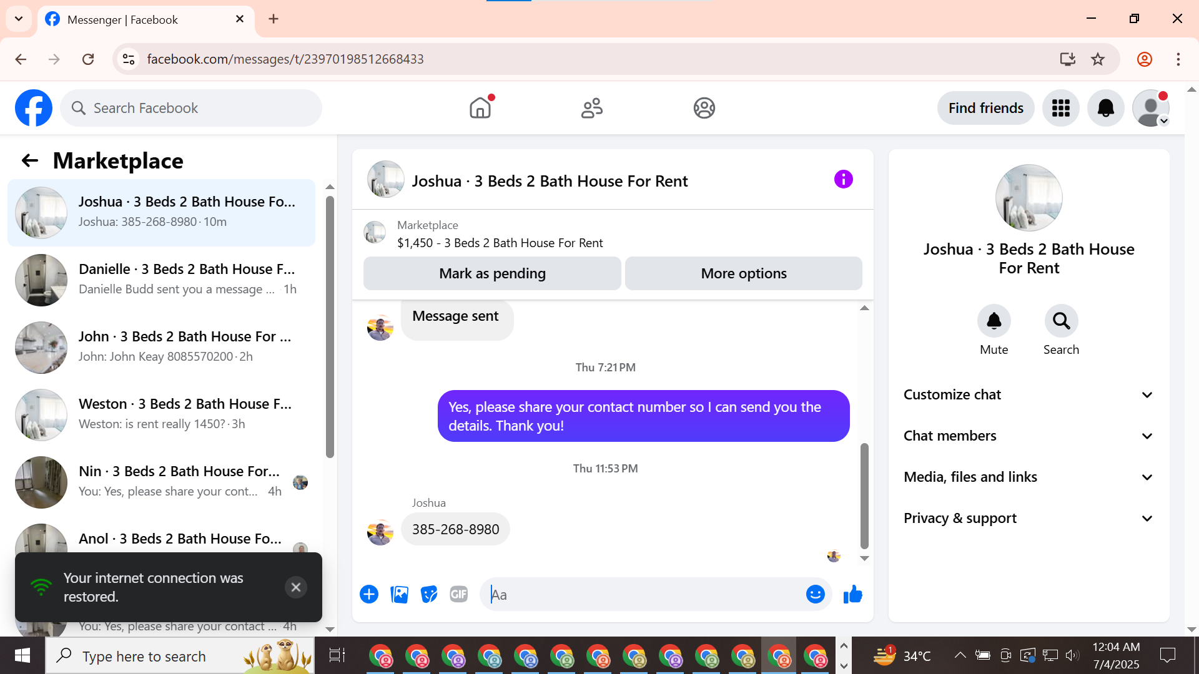Click the More options button
1199x674 pixels.
coord(743,273)
